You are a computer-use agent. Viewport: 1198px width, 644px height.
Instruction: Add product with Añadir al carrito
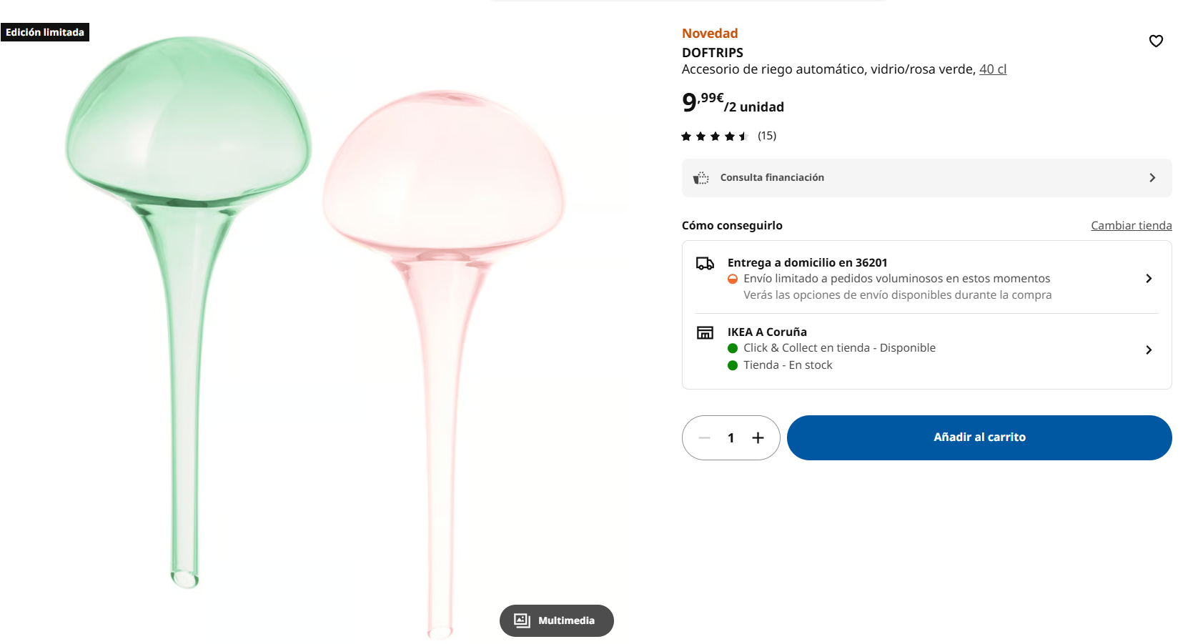click(x=979, y=437)
